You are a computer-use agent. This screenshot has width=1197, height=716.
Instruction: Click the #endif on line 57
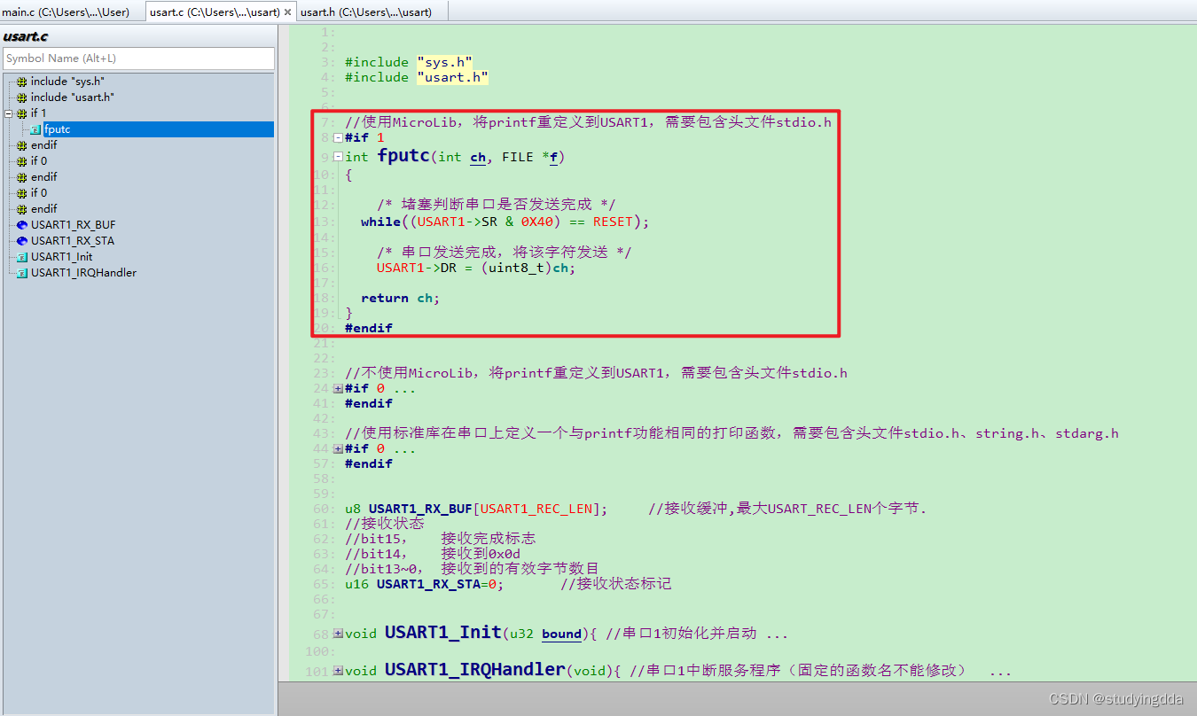(x=368, y=463)
